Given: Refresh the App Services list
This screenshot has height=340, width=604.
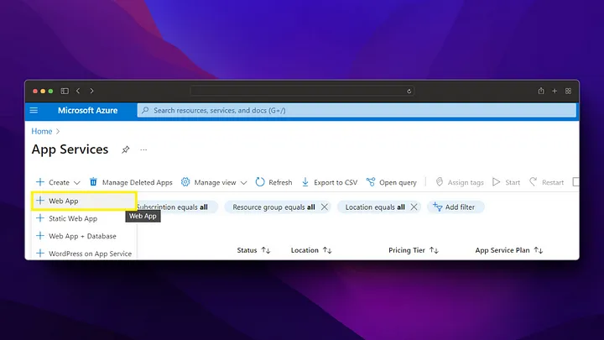Looking at the screenshot, I should point(273,182).
